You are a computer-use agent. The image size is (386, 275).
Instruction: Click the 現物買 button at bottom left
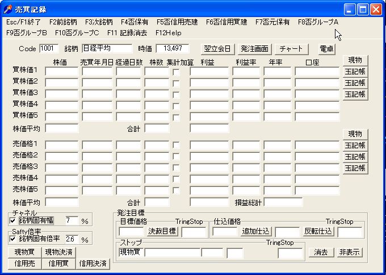click(26, 252)
